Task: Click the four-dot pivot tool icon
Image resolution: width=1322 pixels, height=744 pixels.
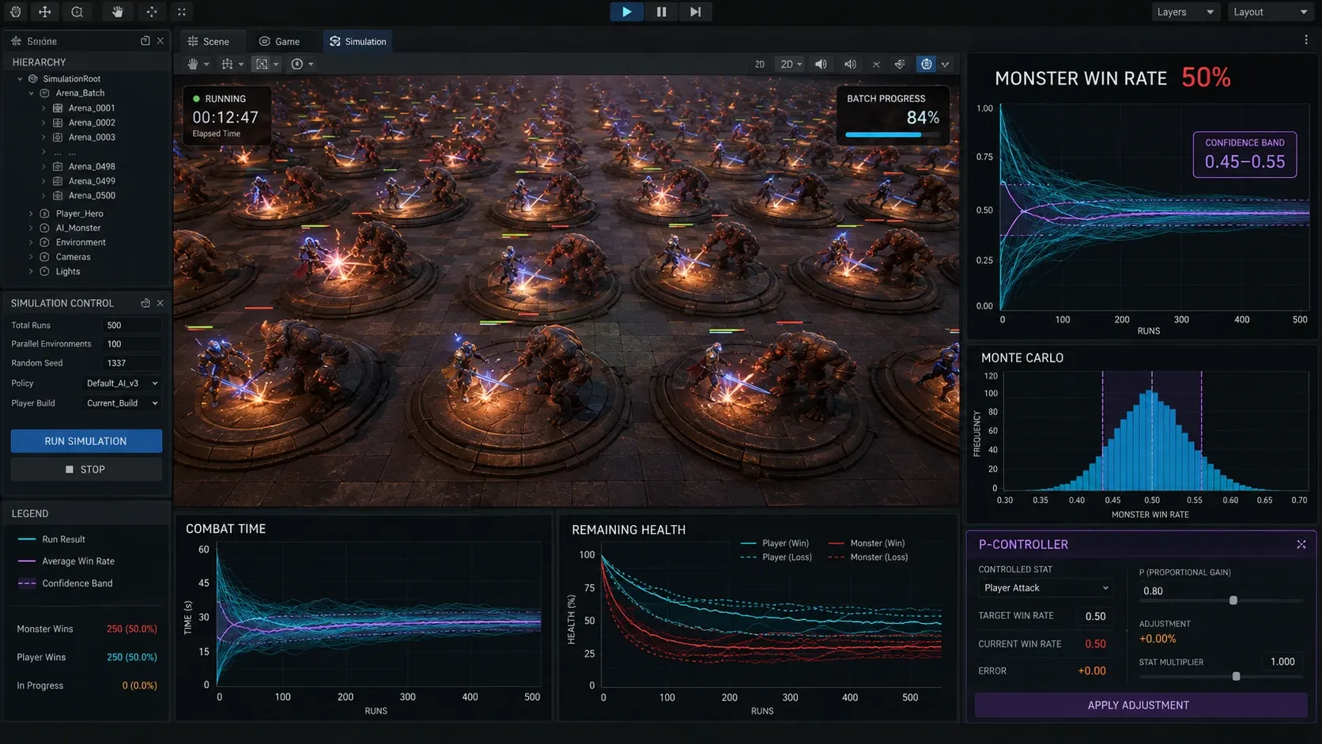Action: point(152,12)
